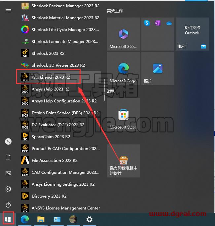Open Design Point Service (DPS) 2023 R2

point(60,113)
